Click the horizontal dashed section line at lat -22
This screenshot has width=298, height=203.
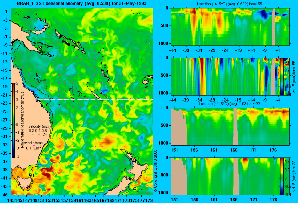[x=95, y=99]
